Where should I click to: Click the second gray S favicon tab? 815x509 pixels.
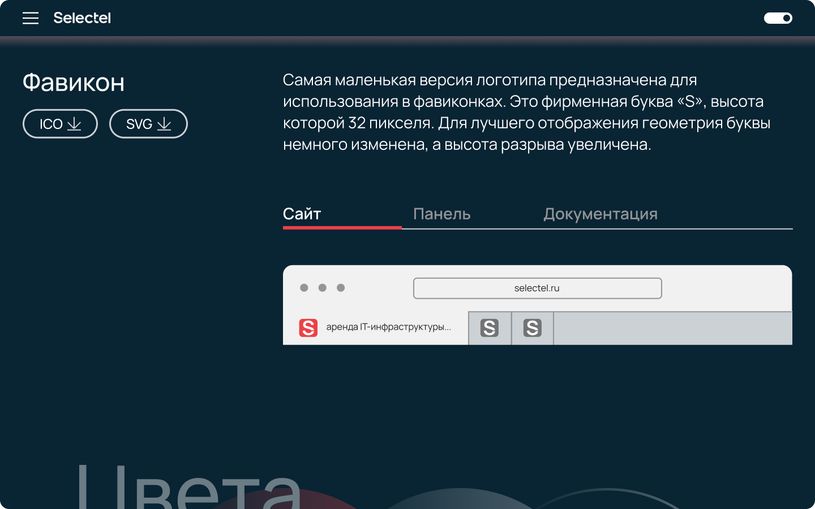click(x=533, y=328)
